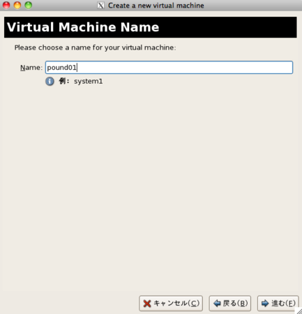
Task: Click the example text system1
Action: point(89,82)
